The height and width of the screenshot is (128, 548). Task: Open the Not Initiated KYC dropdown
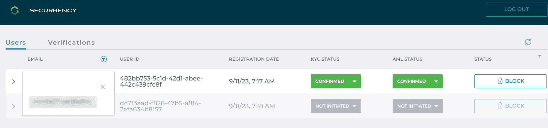point(336,106)
